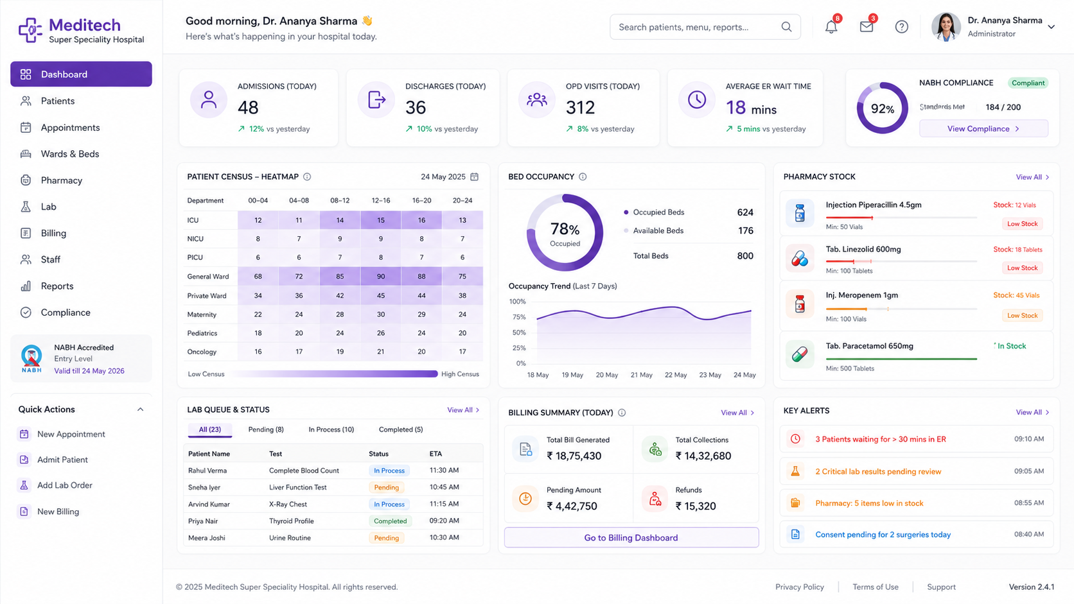The width and height of the screenshot is (1074, 604).
Task: Switch to the Pending (8) tab
Action: tap(266, 429)
